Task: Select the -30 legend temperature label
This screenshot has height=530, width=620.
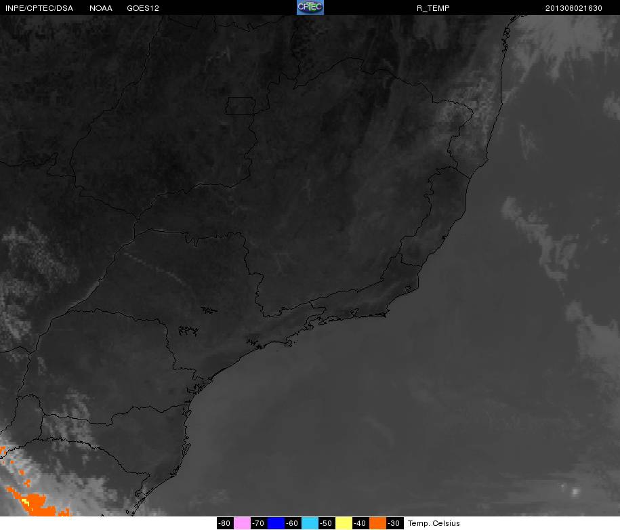Action: tap(394, 523)
